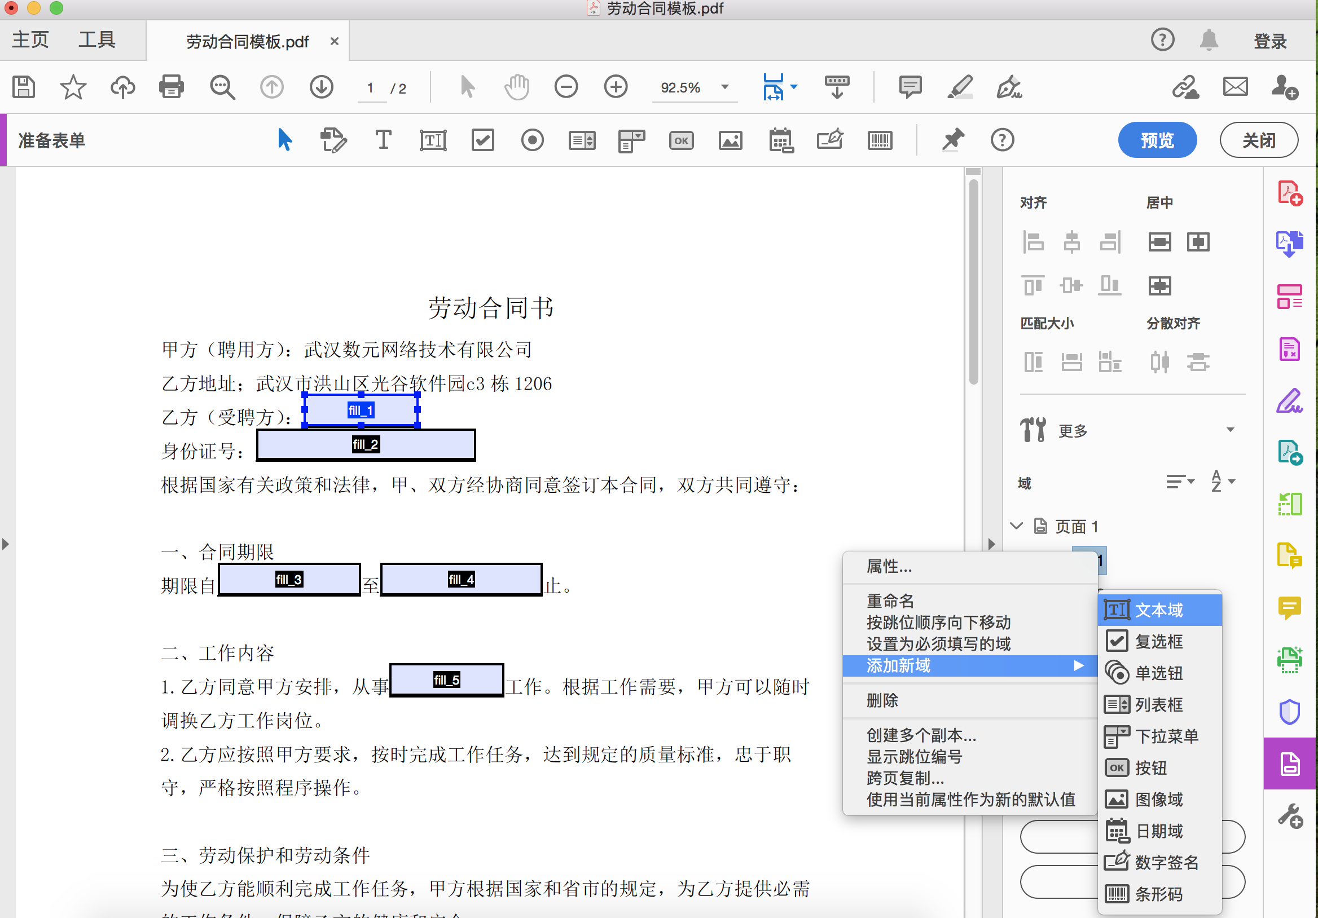Click the align left edges icon
1318x918 pixels.
1033,241
